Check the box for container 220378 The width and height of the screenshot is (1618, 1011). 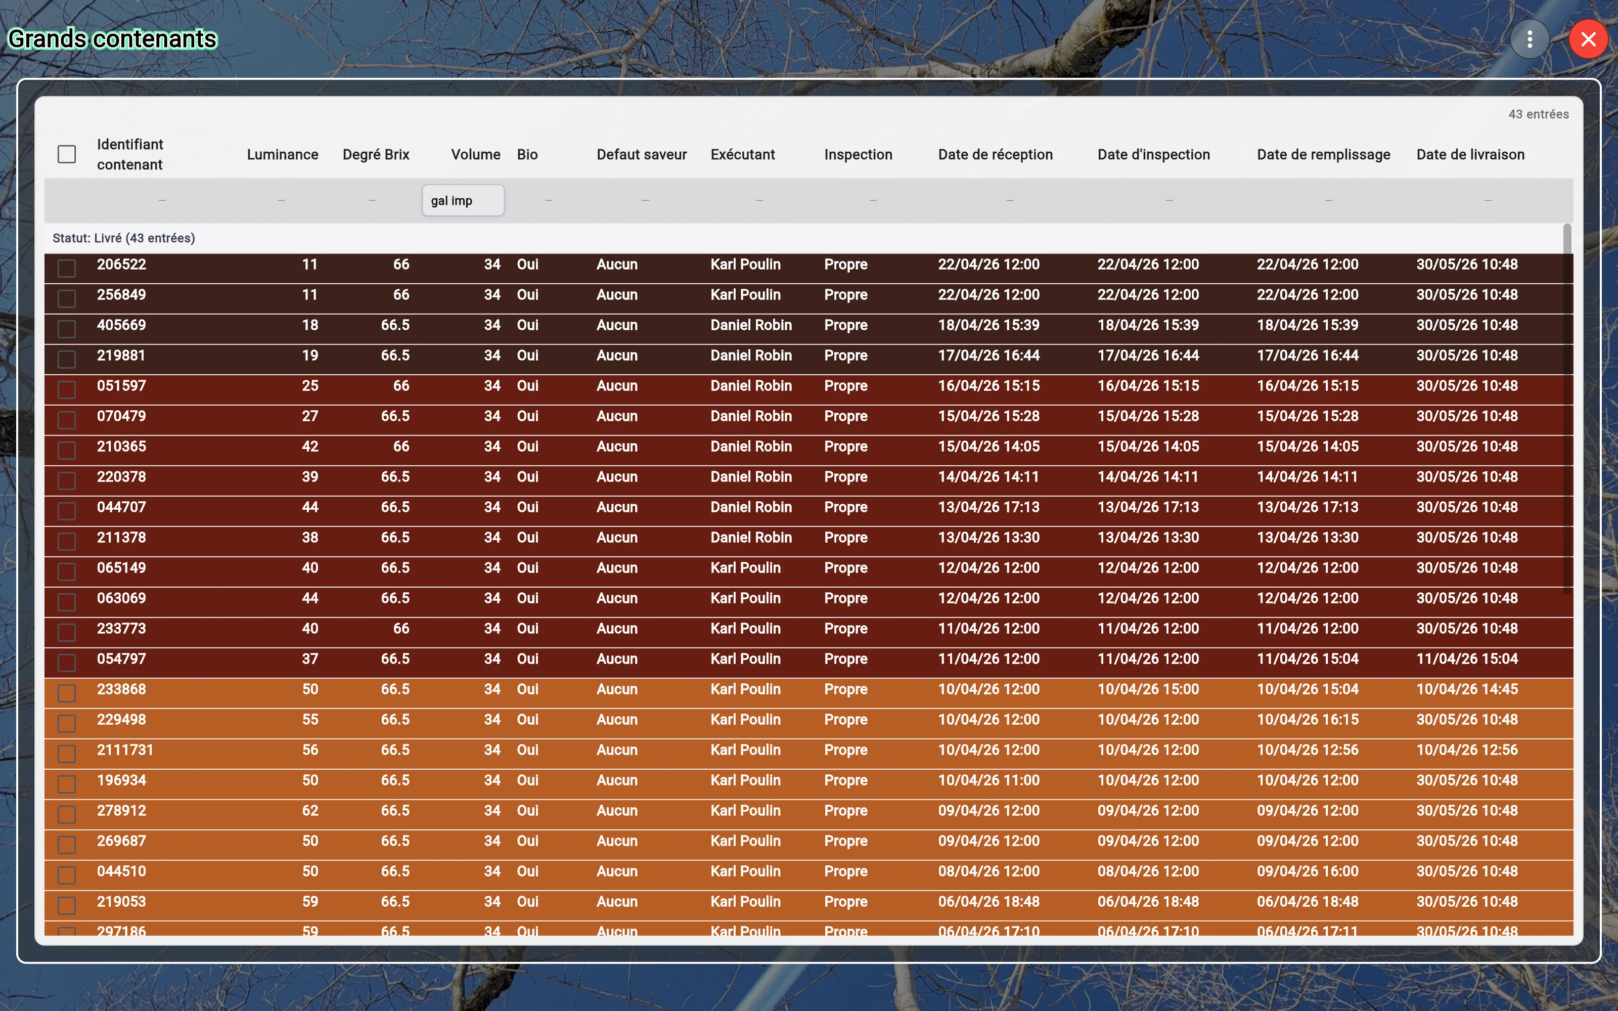(x=67, y=481)
